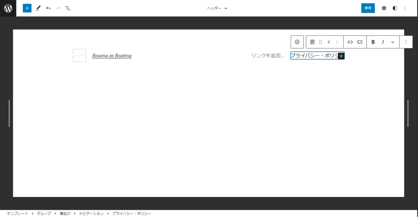Move the menu item left

pos(329,42)
